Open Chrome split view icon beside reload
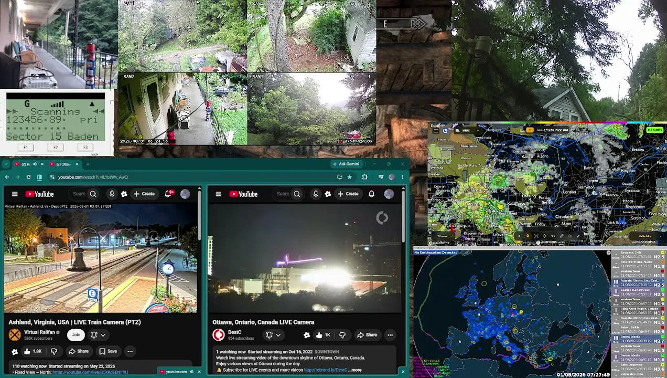667x378 pixels. [x=39, y=177]
